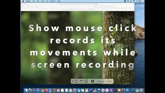The height and width of the screenshot is (93, 165).
Task: Select Capture Entire Screen mode
Action: (76, 81)
